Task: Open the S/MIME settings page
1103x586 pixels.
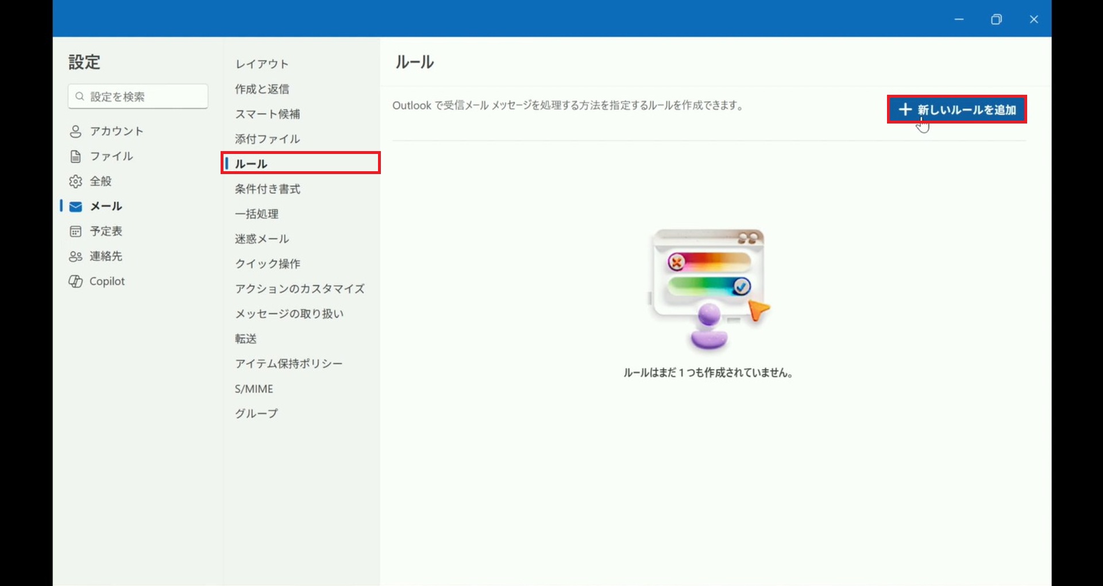Action: 254,389
